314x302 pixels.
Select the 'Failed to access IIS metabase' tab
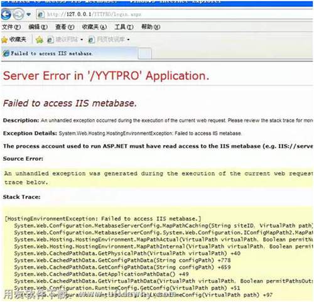pos(69,53)
